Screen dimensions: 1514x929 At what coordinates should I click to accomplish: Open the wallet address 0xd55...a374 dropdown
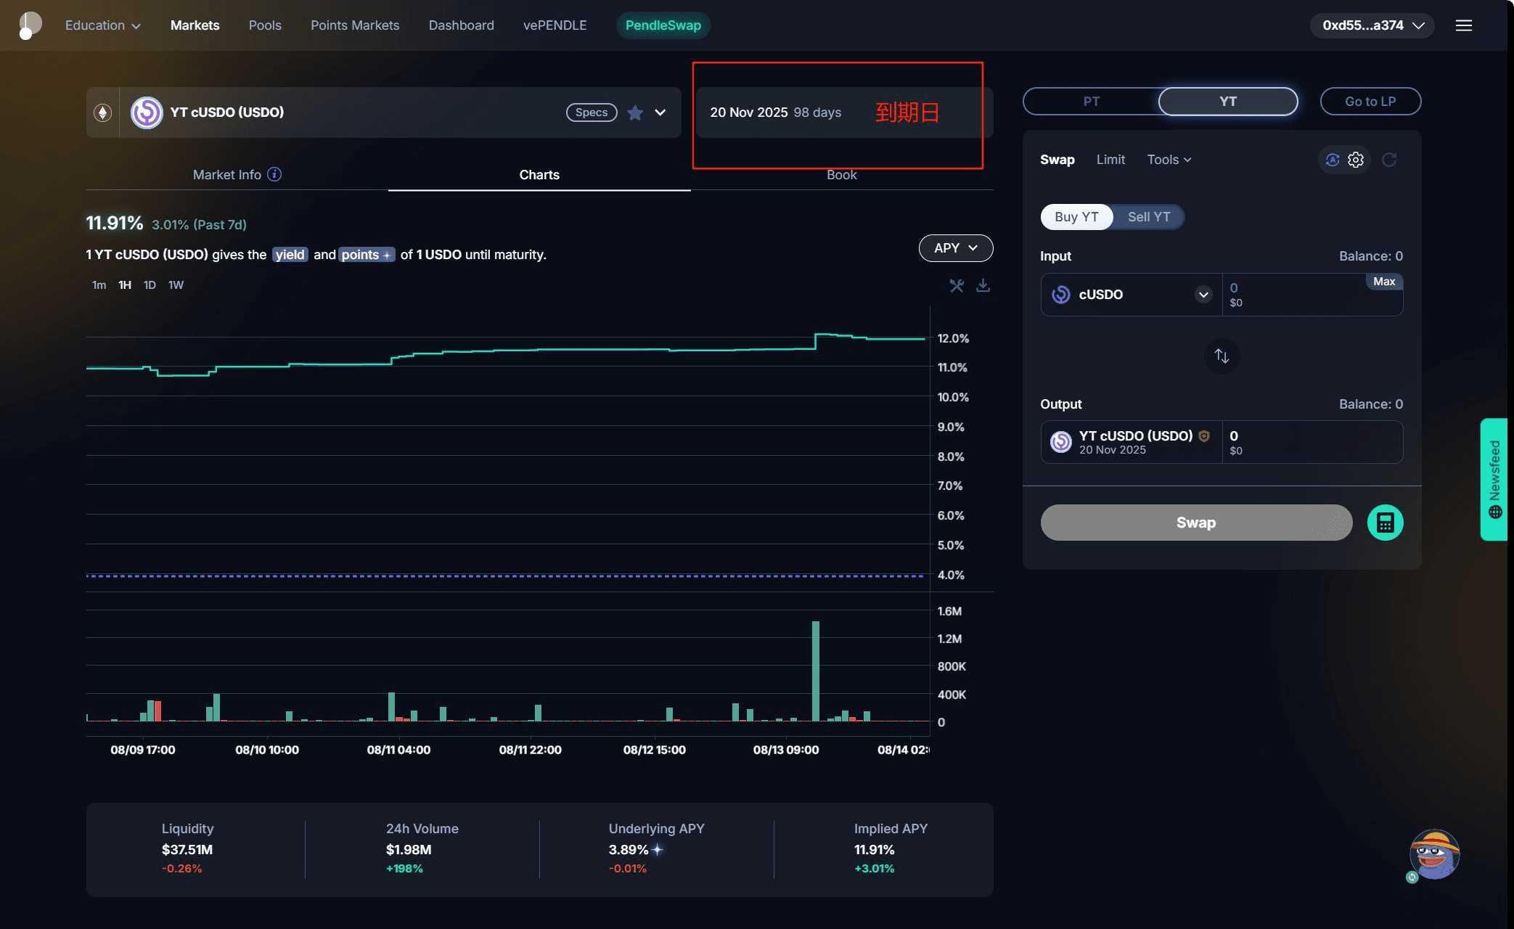pyautogui.click(x=1372, y=25)
